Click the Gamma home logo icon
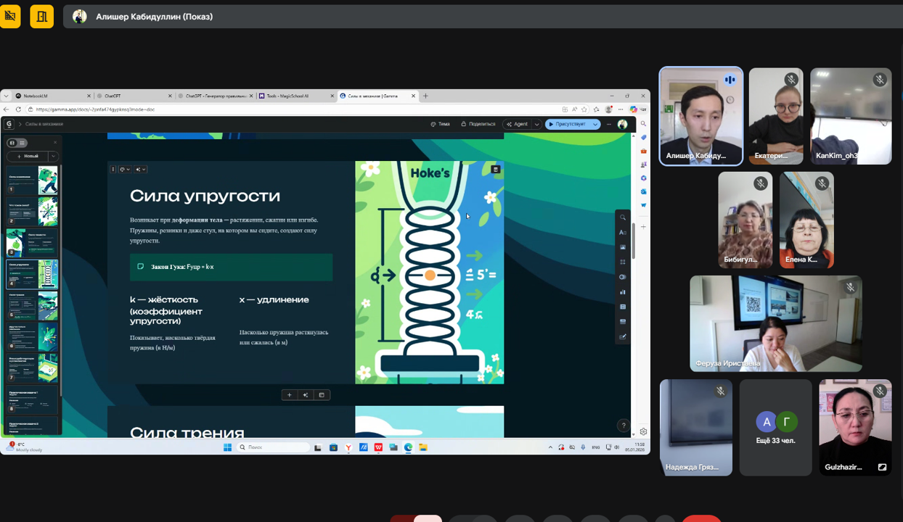 9,124
